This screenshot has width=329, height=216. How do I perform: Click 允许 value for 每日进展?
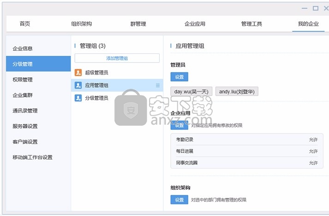(x=313, y=151)
